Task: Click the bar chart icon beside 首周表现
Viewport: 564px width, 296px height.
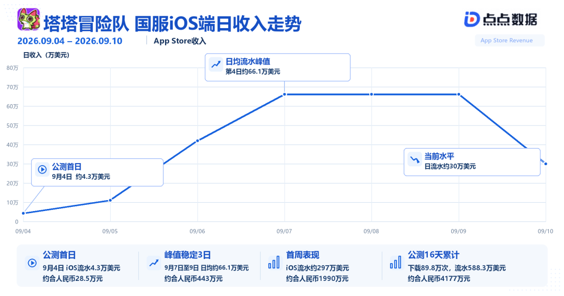Action: tap(274, 263)
